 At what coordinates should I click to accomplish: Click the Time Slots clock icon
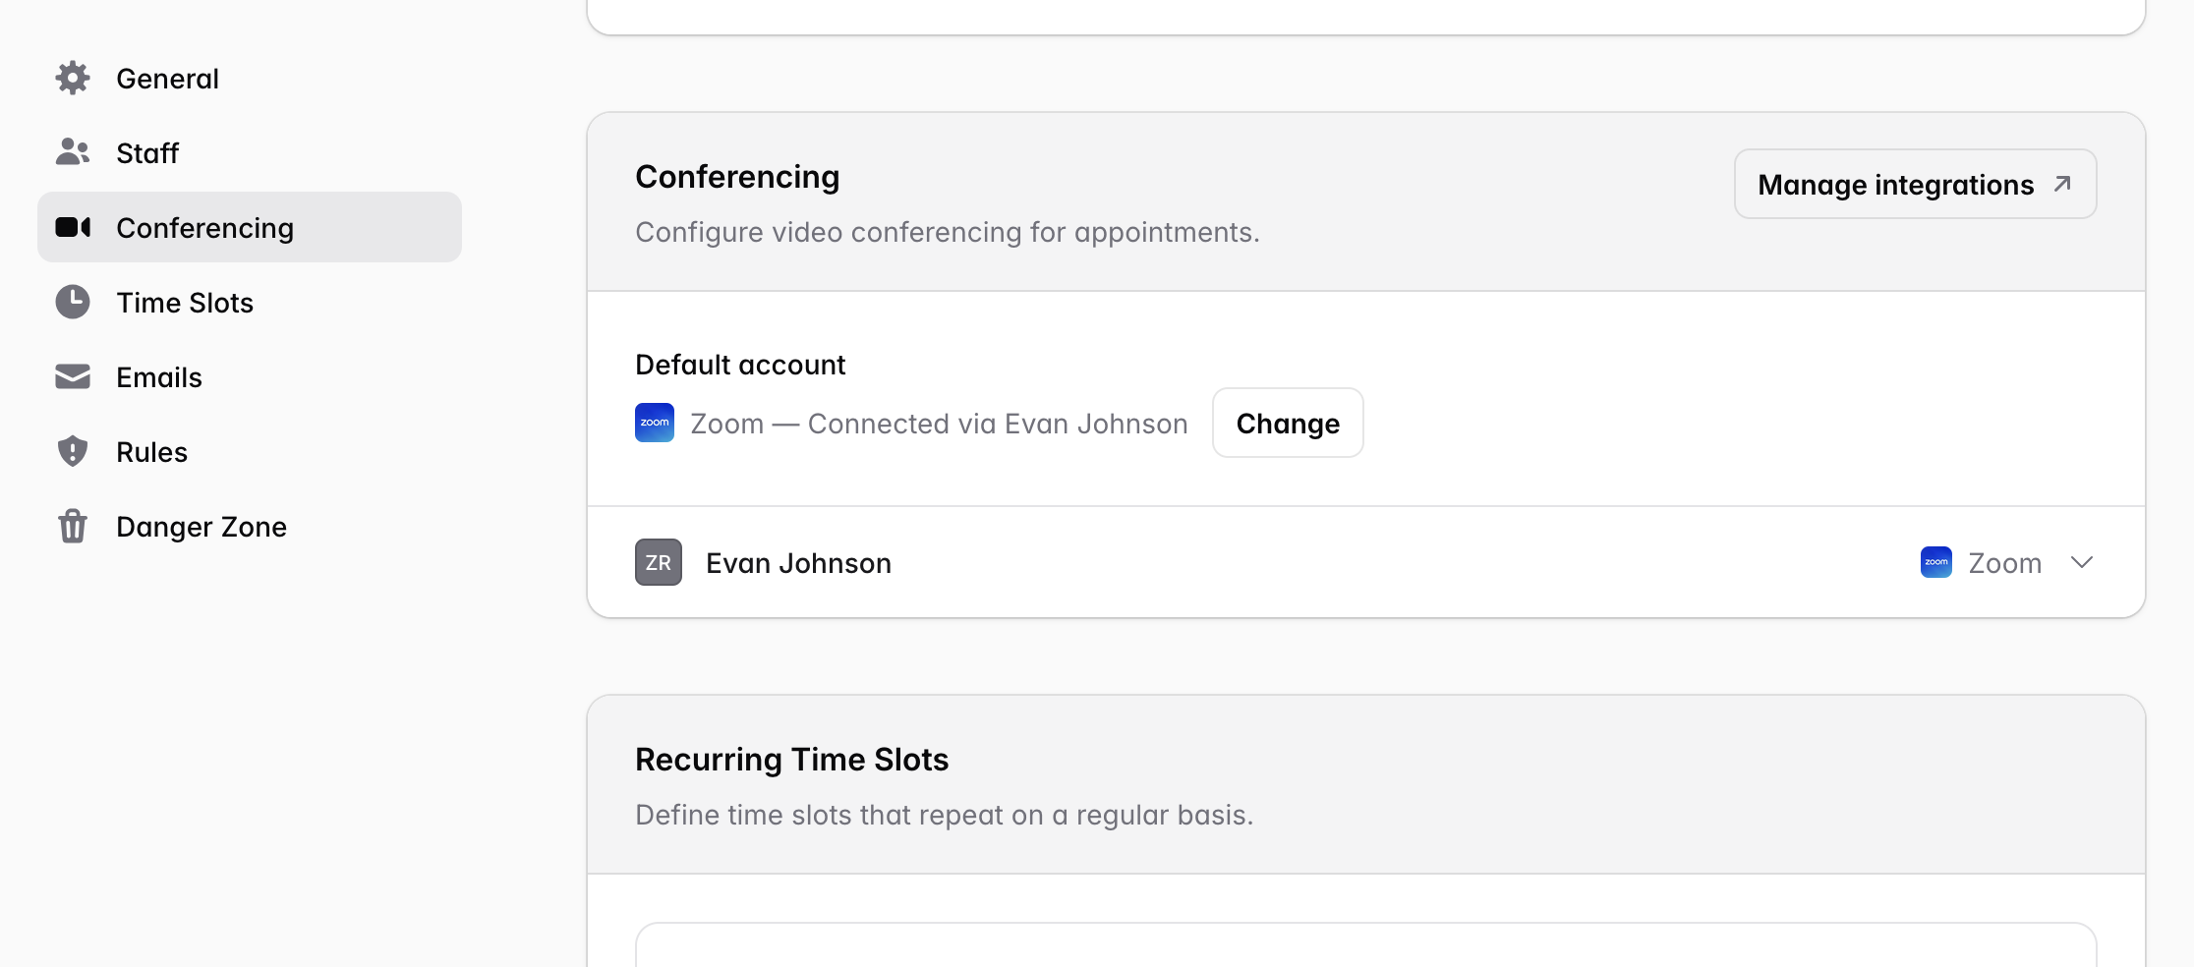tap(73, 303)
